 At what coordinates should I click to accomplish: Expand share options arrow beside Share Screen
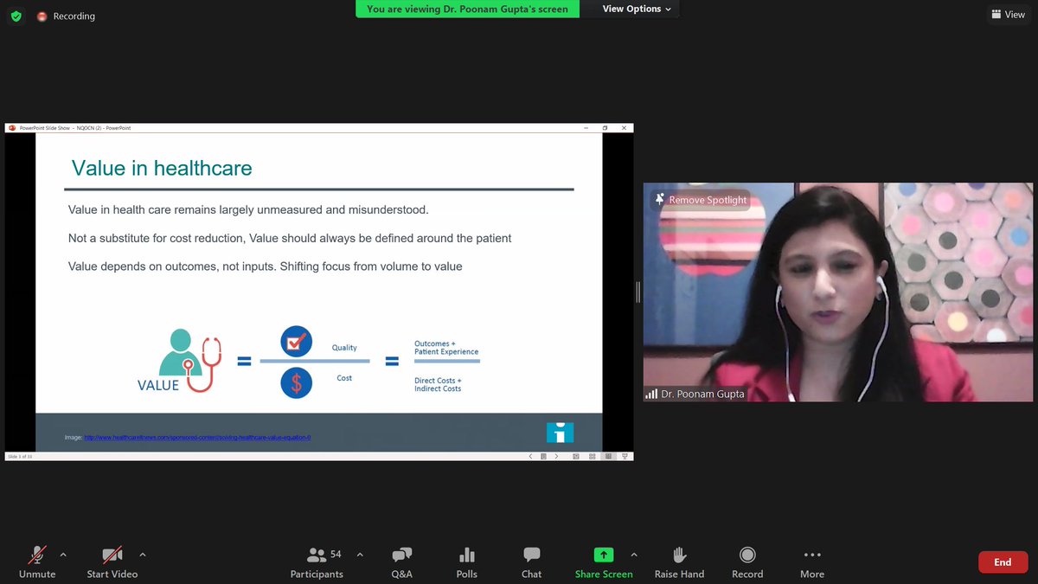(634, 555)
